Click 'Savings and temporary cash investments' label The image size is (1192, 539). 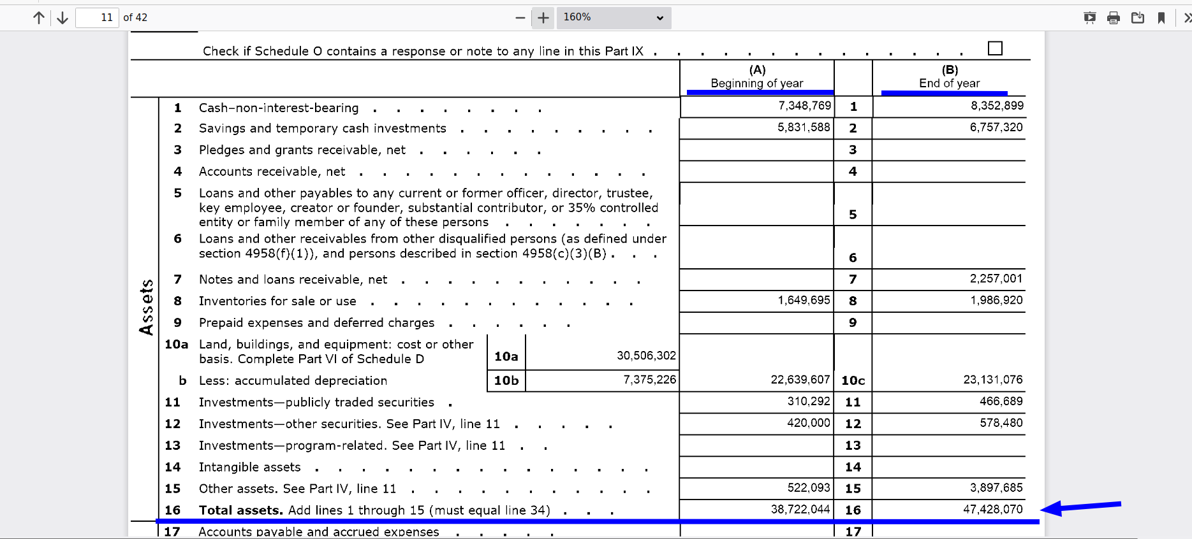323,129
